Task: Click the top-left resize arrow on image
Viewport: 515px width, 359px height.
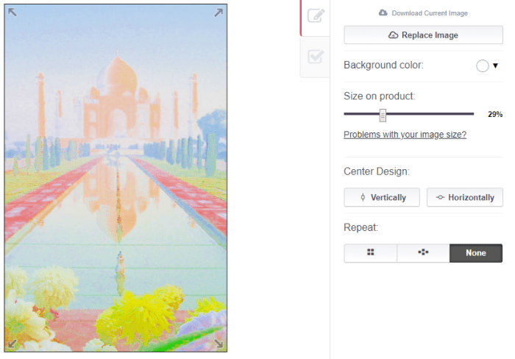Action: click(x=13, y=12)
